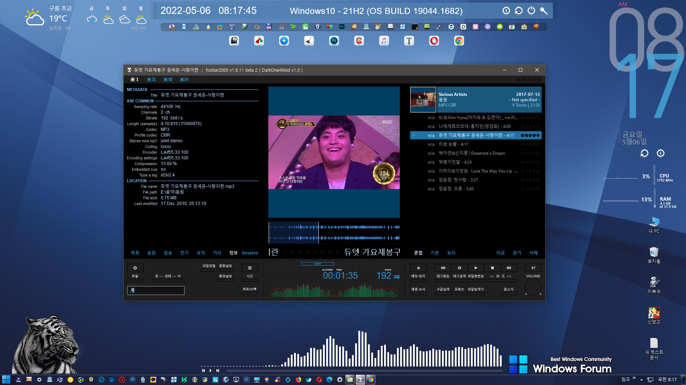Switch to layout view IV
686x385 pixels.
[184, 79]
